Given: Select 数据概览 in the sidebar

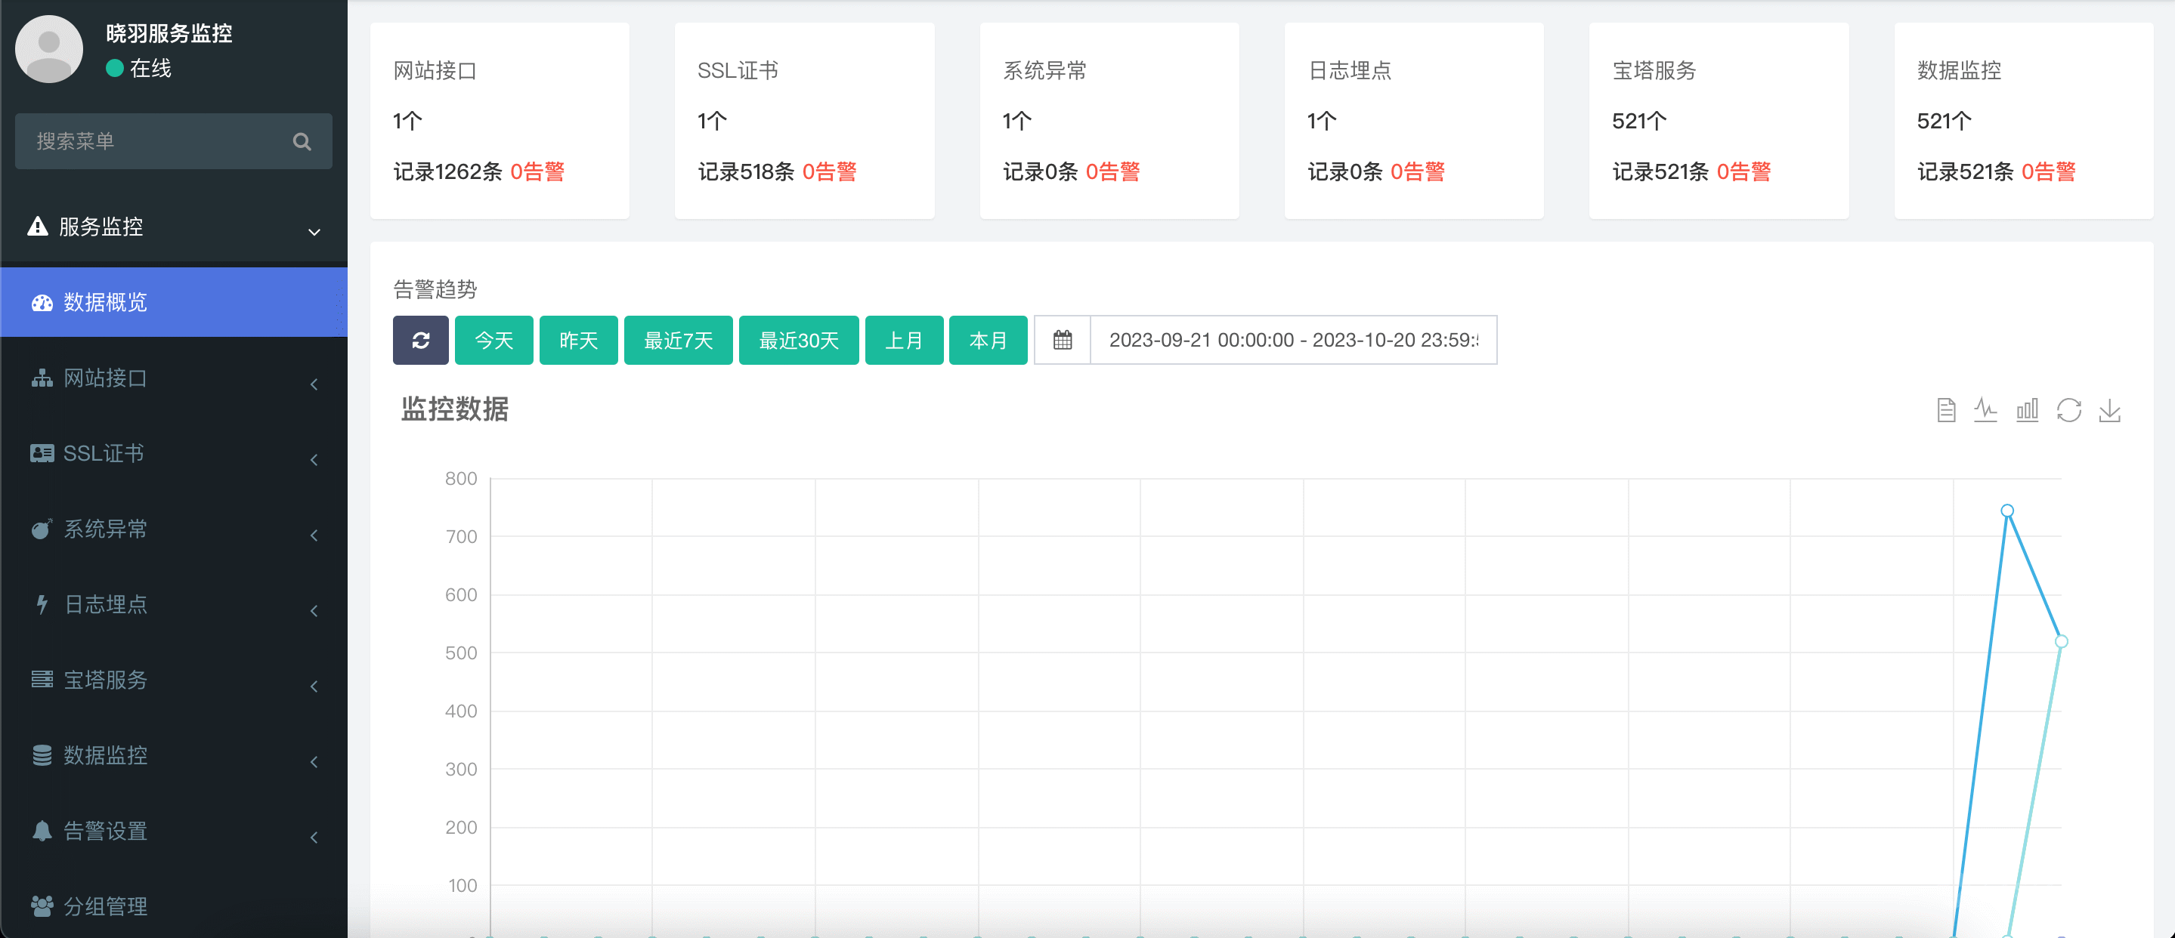Looking at the screenshot, I should [x=106, y=302].
